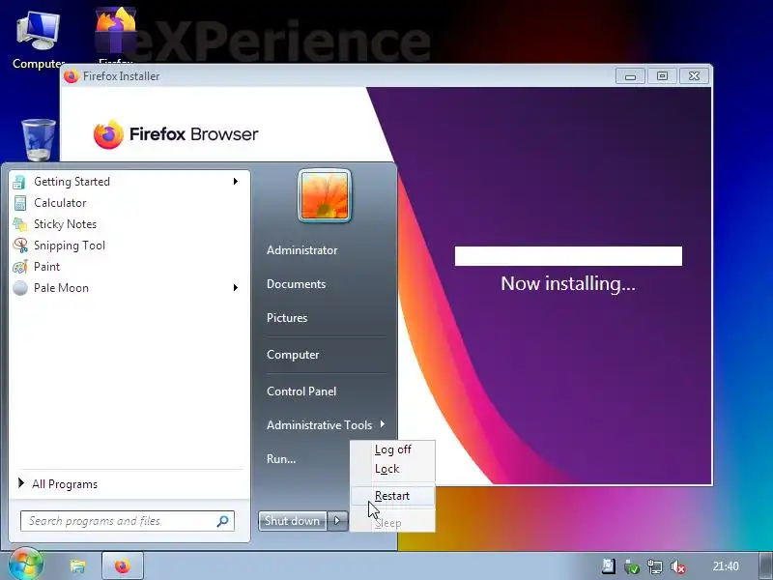Expand the Pale Moon jump list arrow
This screenshot has width=773, height=580.
(x=236, y=287)
